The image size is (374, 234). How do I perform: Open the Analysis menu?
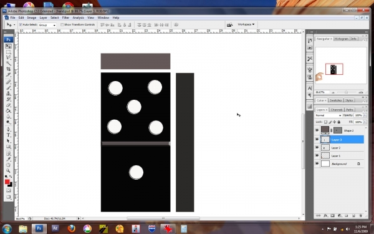[x=79, y=17]
